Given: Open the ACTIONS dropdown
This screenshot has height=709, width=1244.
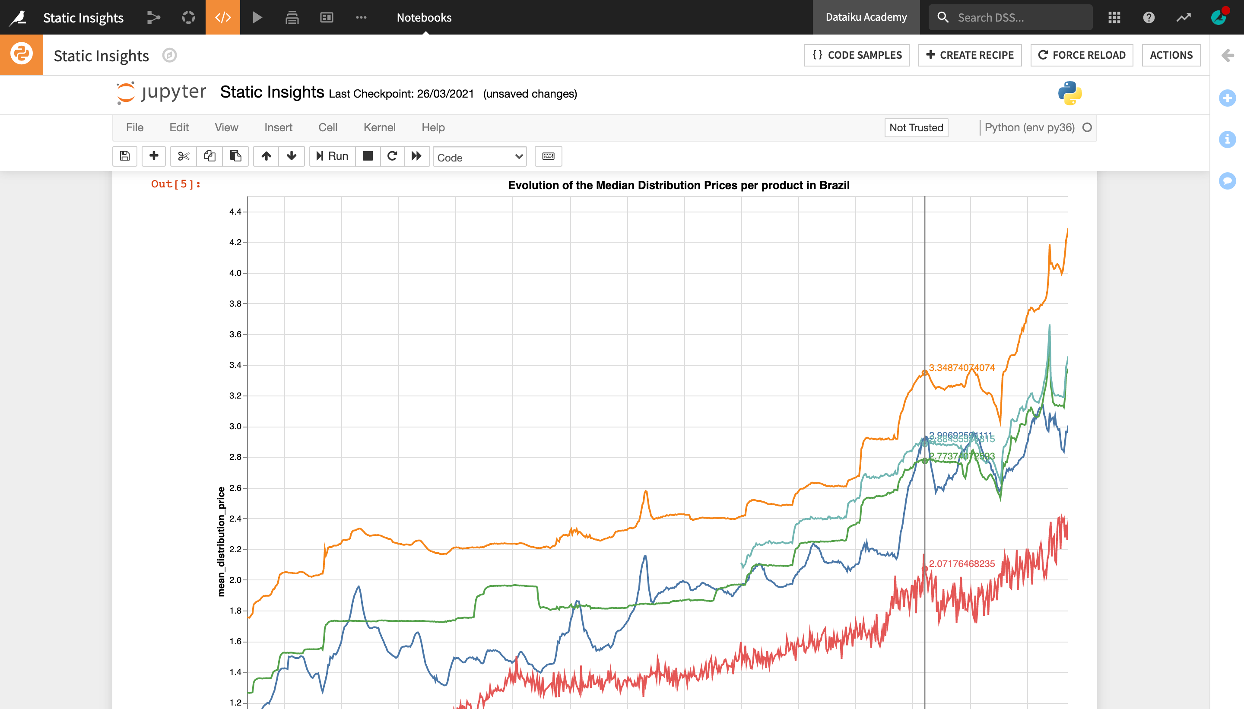Looking at the screenshot, I should pos(1171,55).
